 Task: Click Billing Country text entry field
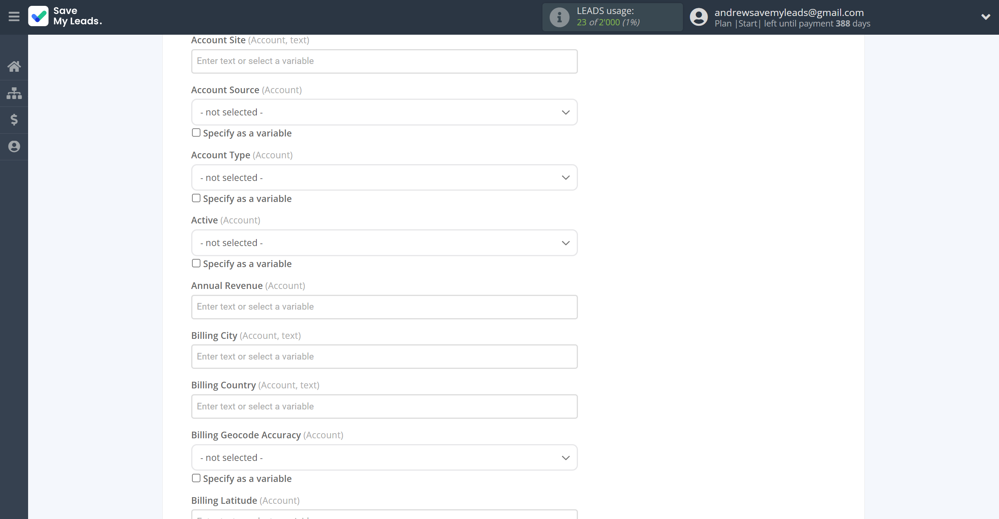pos(384,406)
